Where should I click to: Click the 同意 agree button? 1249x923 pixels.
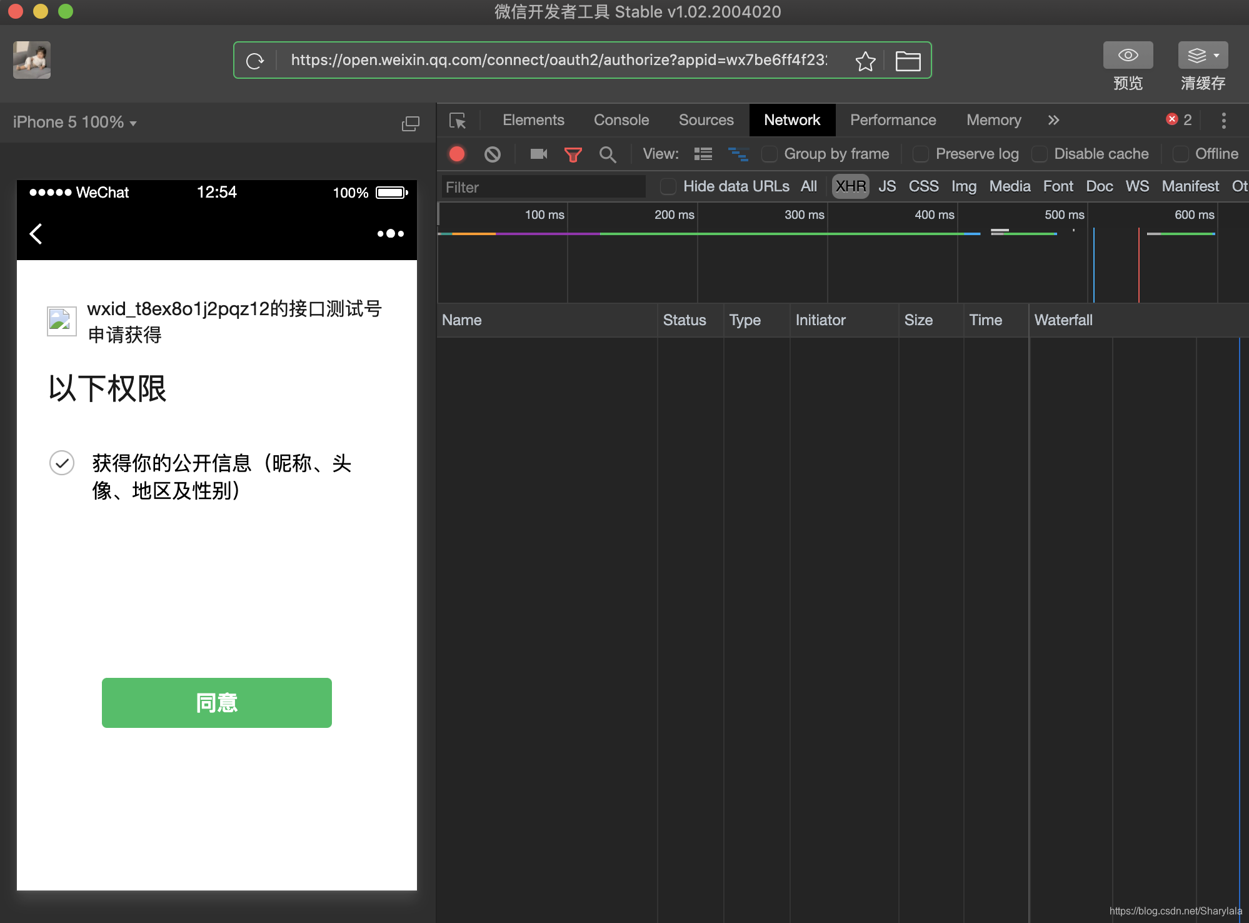(216, 703)
